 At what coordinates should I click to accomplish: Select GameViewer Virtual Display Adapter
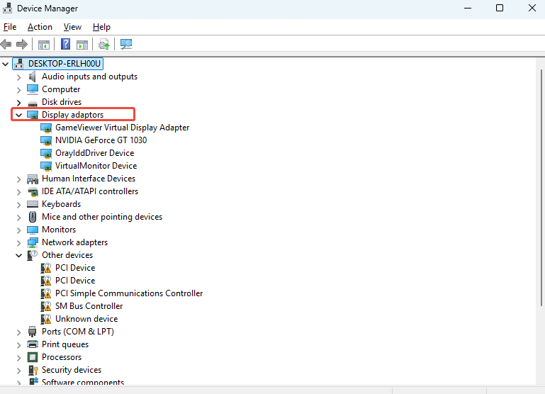pos(122,128)
